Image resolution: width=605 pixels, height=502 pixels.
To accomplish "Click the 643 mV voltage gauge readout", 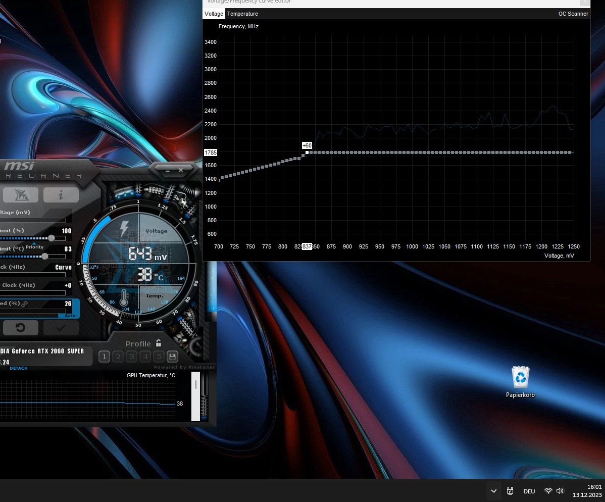I will pos(148,254).
